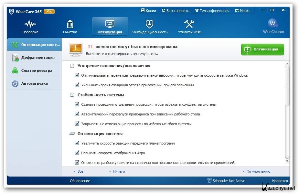Click the Копии backup button in title bar

148,11
